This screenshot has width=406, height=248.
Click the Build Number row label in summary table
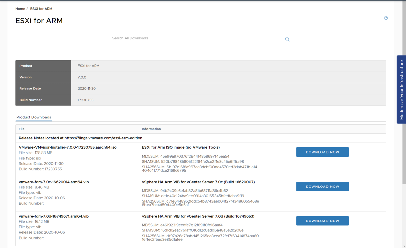31,100
